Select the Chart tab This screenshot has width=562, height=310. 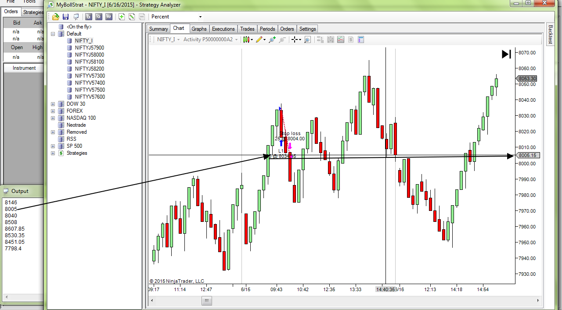179,28
